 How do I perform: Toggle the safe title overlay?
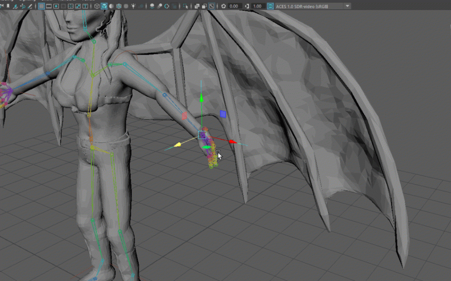pyautogui.click(x=85, y=6)
